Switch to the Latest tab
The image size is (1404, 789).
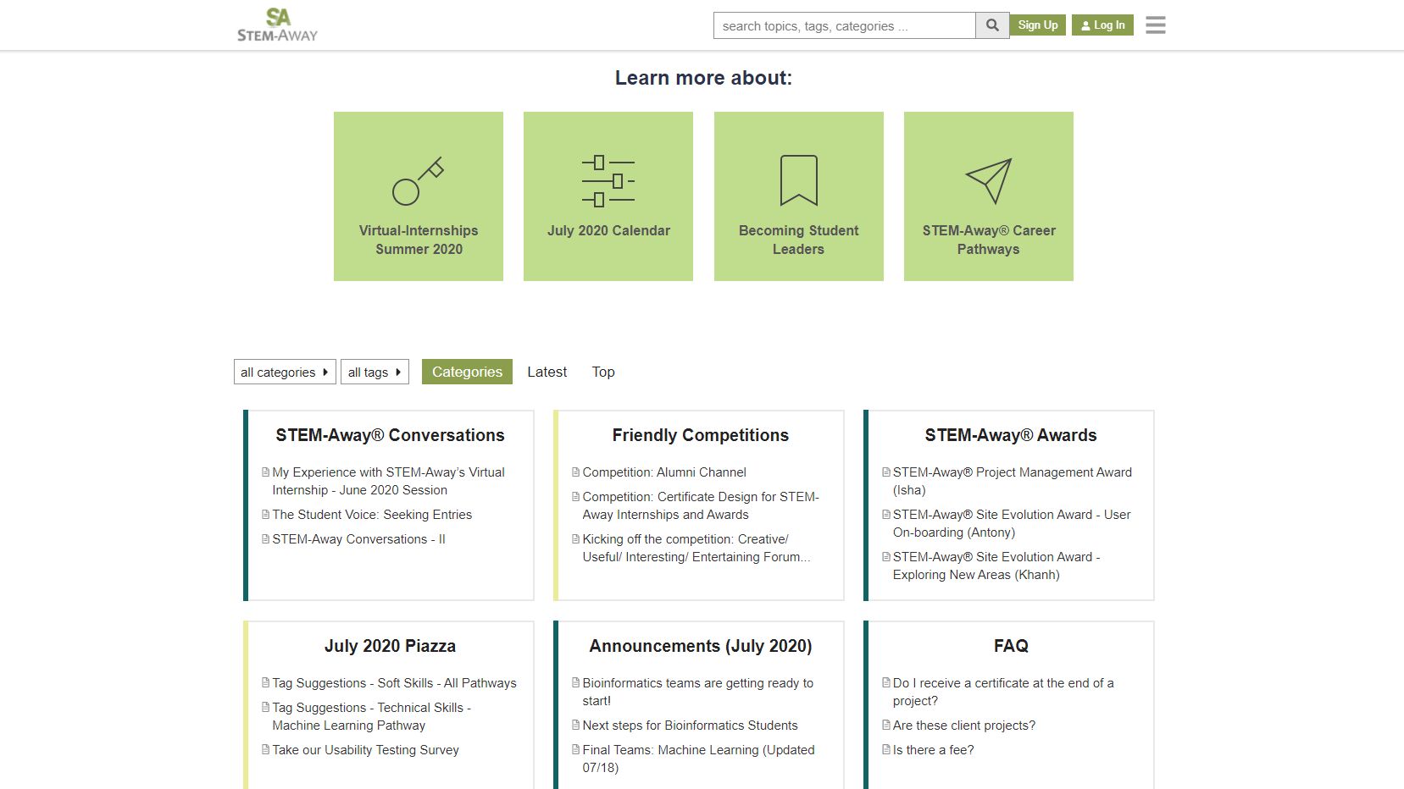(547, 372)
